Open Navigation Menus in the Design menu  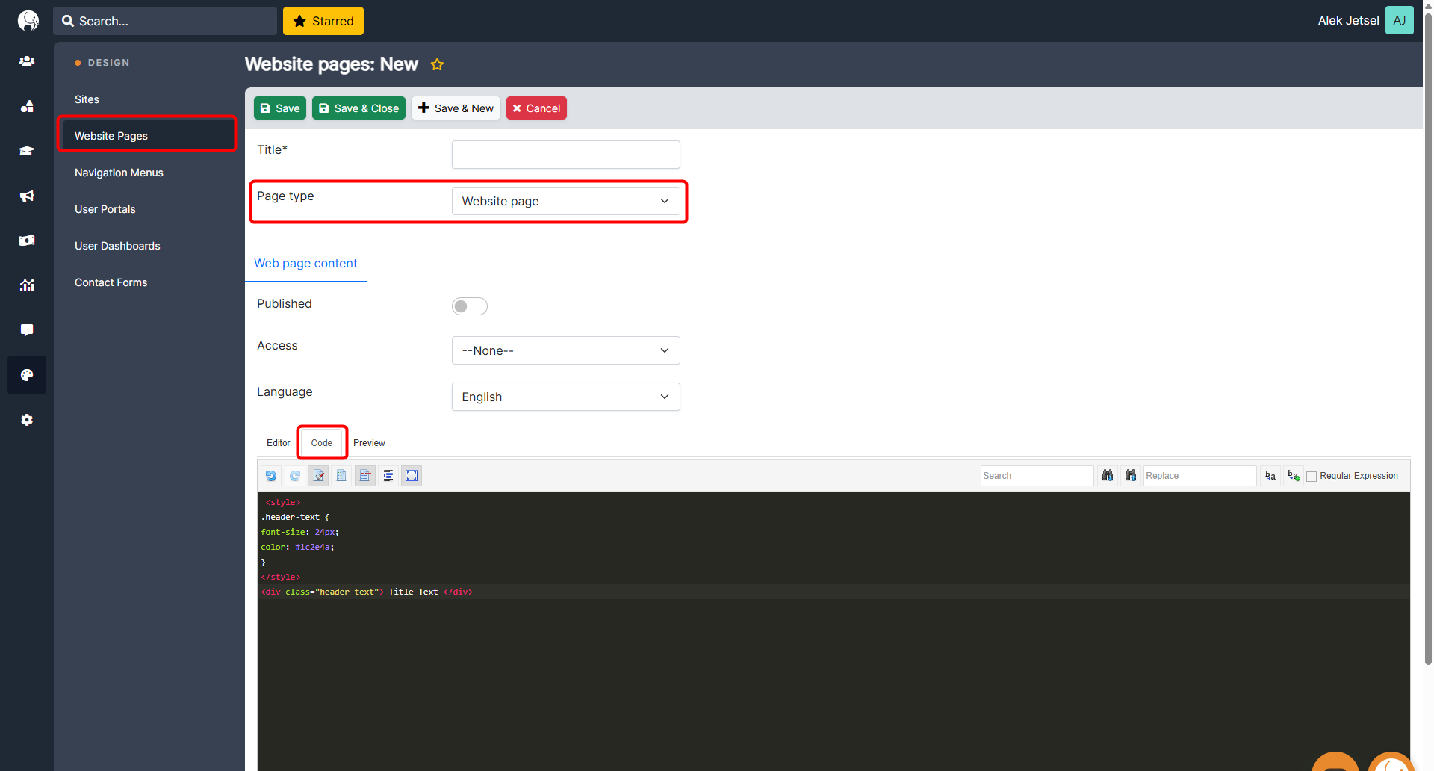(x=119, y=173)
